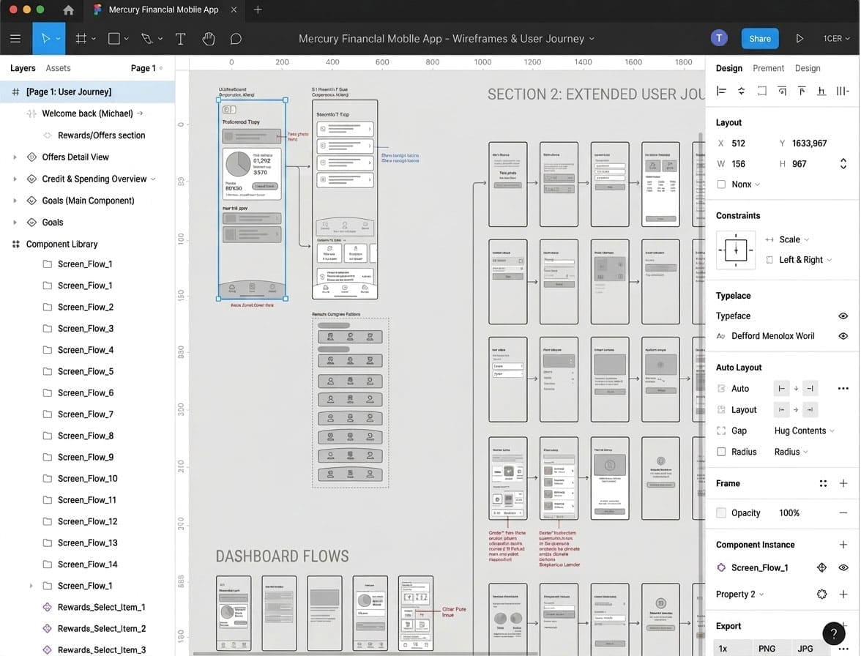Select the Comment tool

(236, 38)
